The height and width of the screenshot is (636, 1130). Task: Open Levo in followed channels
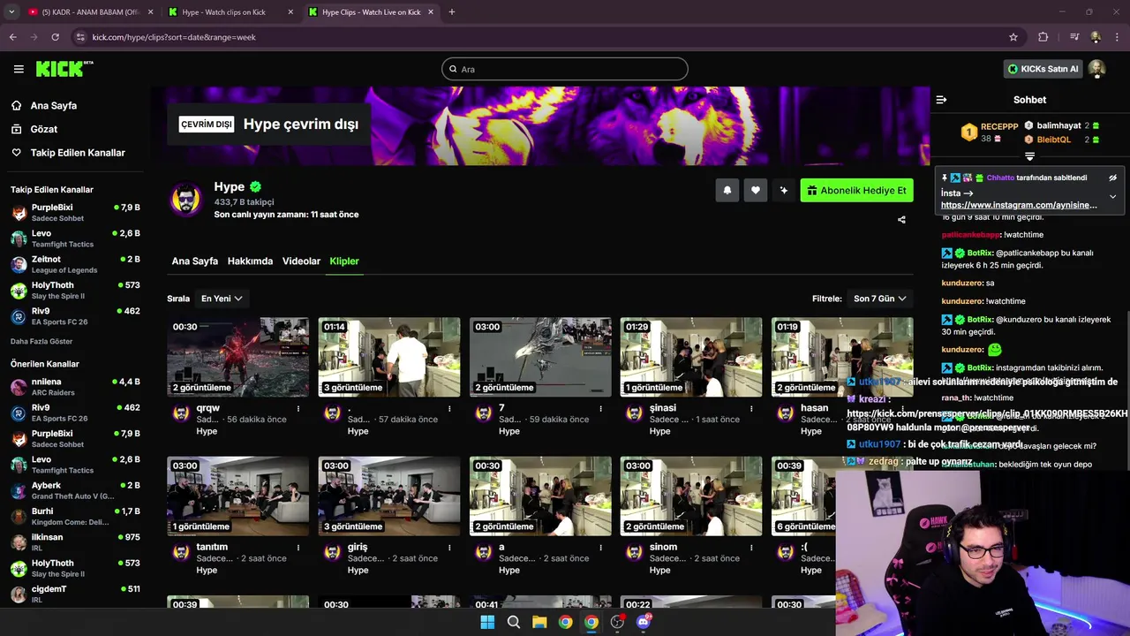click(x=75, y=238)
